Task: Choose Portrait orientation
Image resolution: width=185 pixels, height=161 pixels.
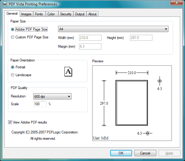Action: point(18,67)
